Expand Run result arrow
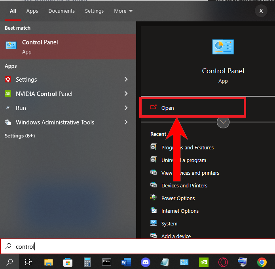Viewport: 275px width, 269px height. (x=126, y=108)
